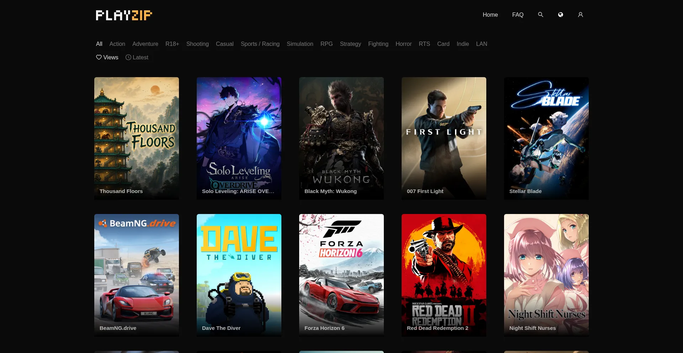Image resolution: width=683 pixels, height=353 pixels.
Task: Open the Forza Horizon 6 cover
Action: tap(341, 275)
